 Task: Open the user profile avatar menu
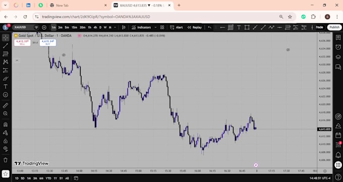pos(5,27)
